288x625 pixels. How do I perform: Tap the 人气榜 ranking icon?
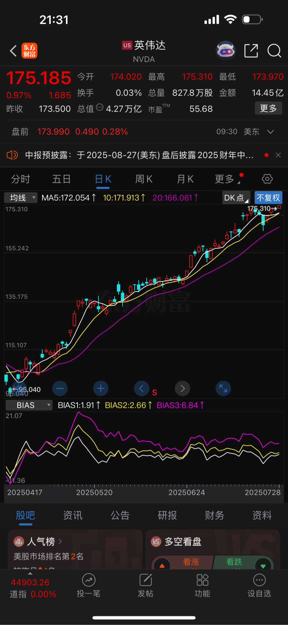point(19,541)
